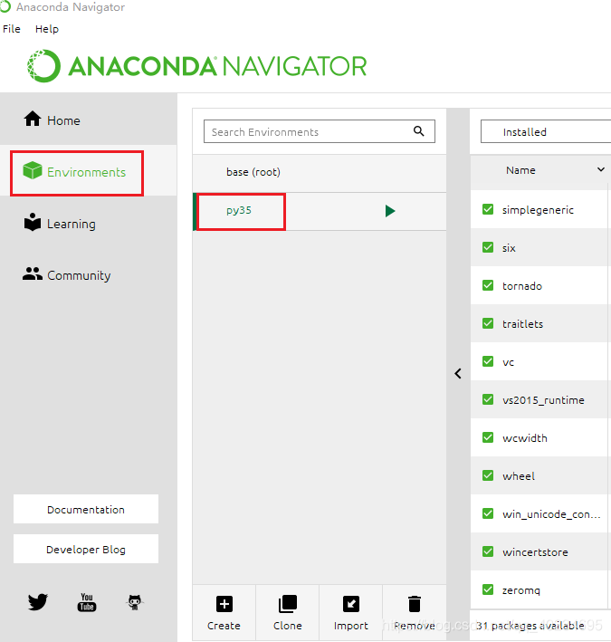Toggle the traitlets package checkbox

click(488, 323)
